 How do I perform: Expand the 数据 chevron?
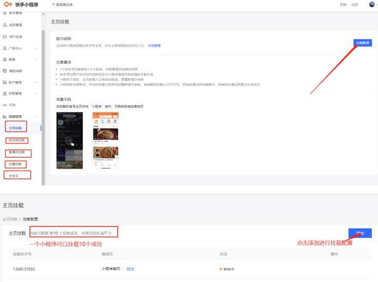[35, 59]
